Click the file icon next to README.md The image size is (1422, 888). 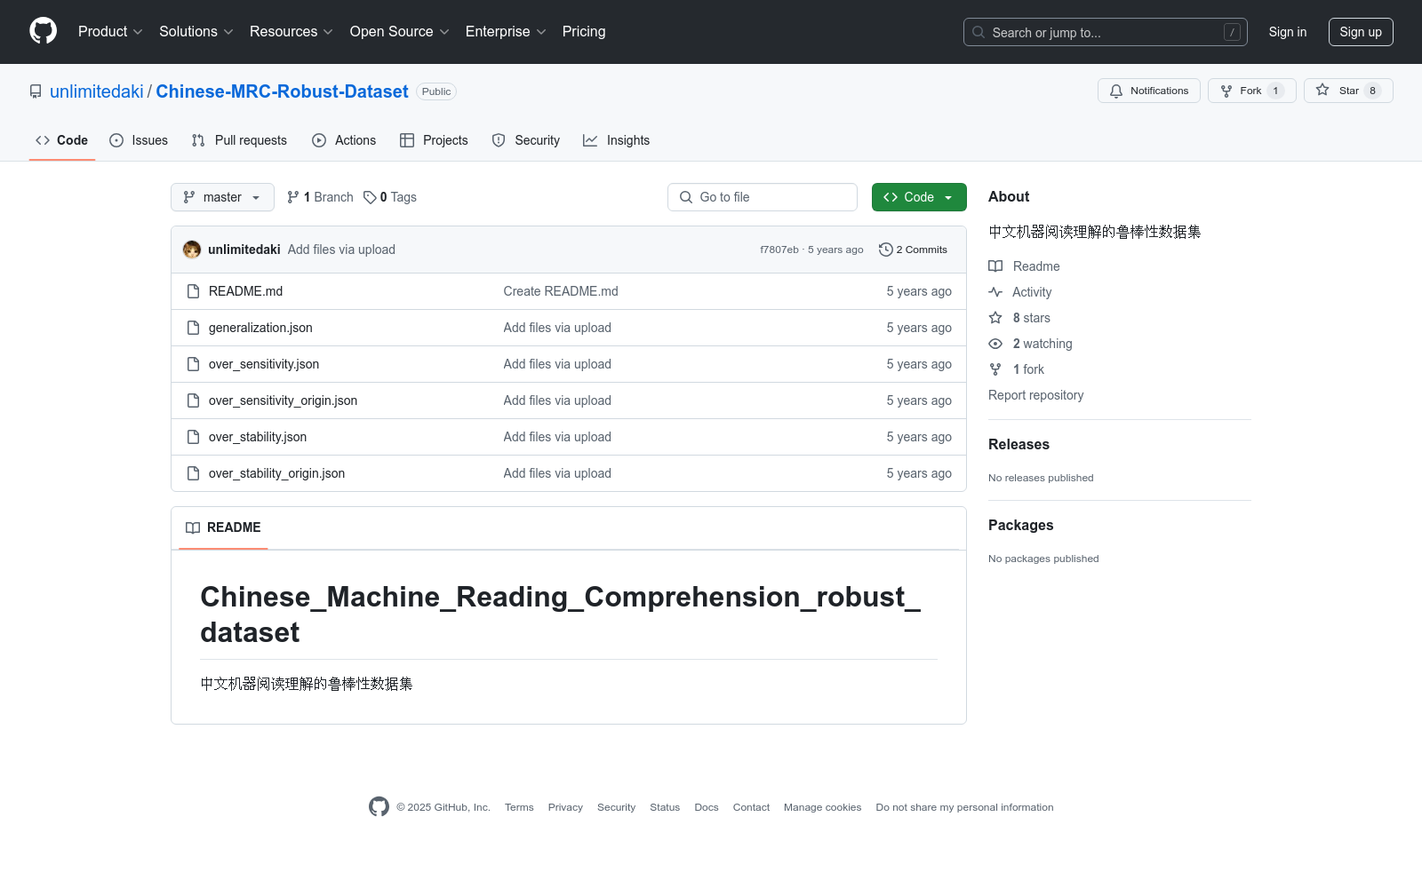193,291
